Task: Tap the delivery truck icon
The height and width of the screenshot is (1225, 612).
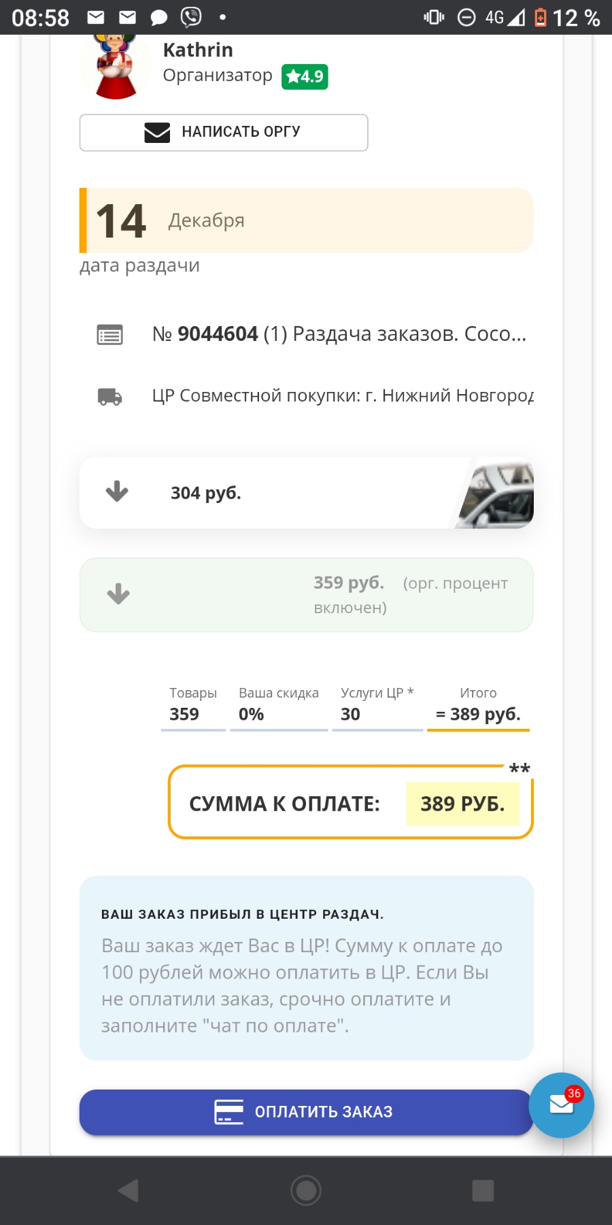Action: (x=109, y=396)
